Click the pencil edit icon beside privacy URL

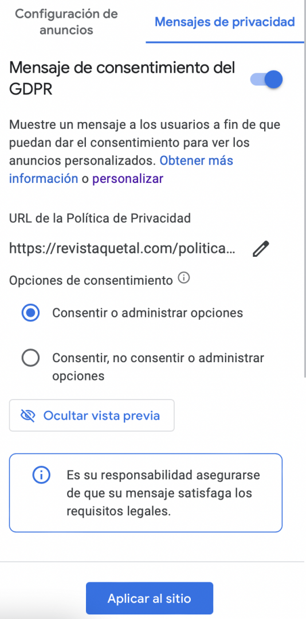point(261,249)
